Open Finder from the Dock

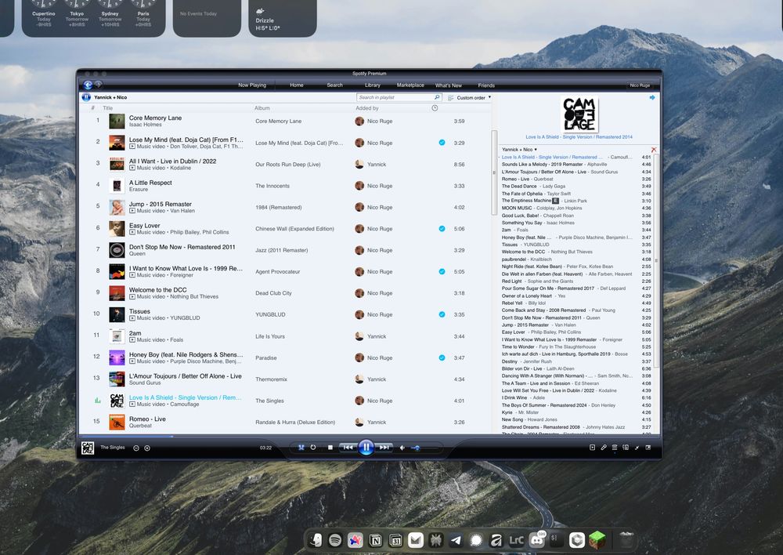[x=316, y=540]
